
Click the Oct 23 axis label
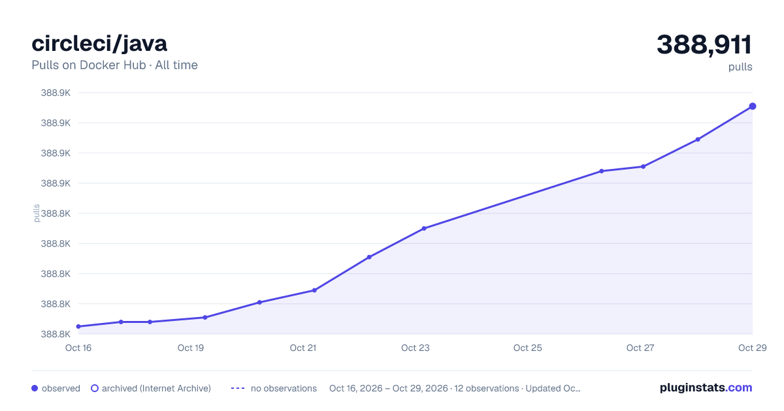click(416, 348)
